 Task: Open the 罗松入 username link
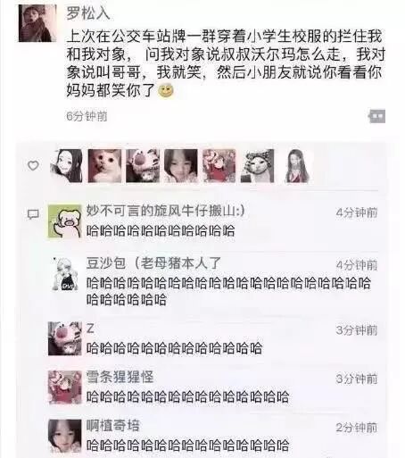(88, 13)
